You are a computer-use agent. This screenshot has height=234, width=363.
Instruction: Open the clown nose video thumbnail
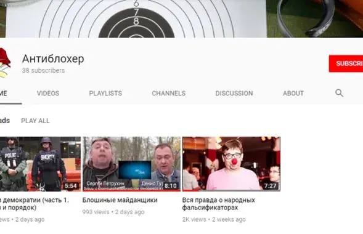(231, 164)
